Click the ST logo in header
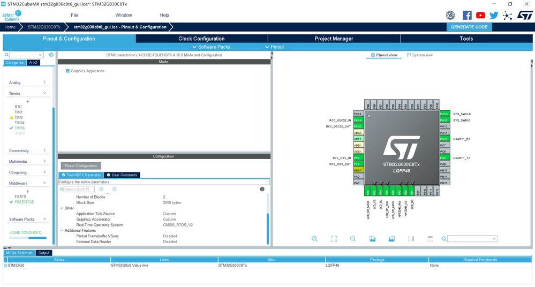The height and width of the screenshot is (287, 535). (525, 16)
